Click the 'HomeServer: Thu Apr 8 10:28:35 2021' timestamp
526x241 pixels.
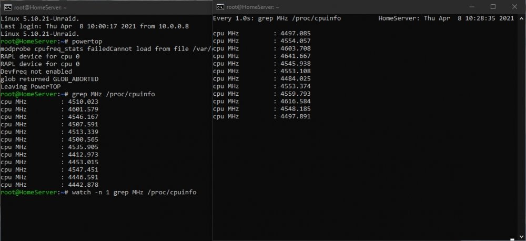(446, 18)
